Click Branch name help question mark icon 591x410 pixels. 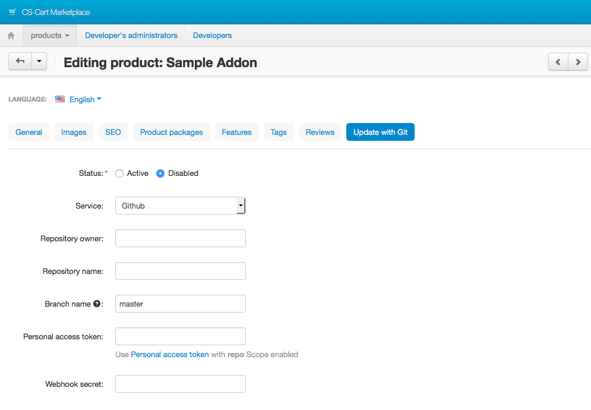97,304
